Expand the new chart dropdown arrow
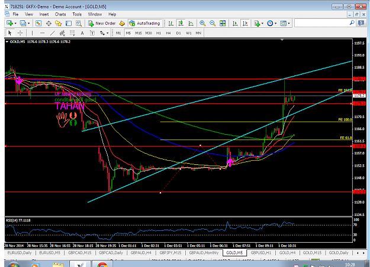The width and height of the screenshot is (370, 267). point(15,23)
